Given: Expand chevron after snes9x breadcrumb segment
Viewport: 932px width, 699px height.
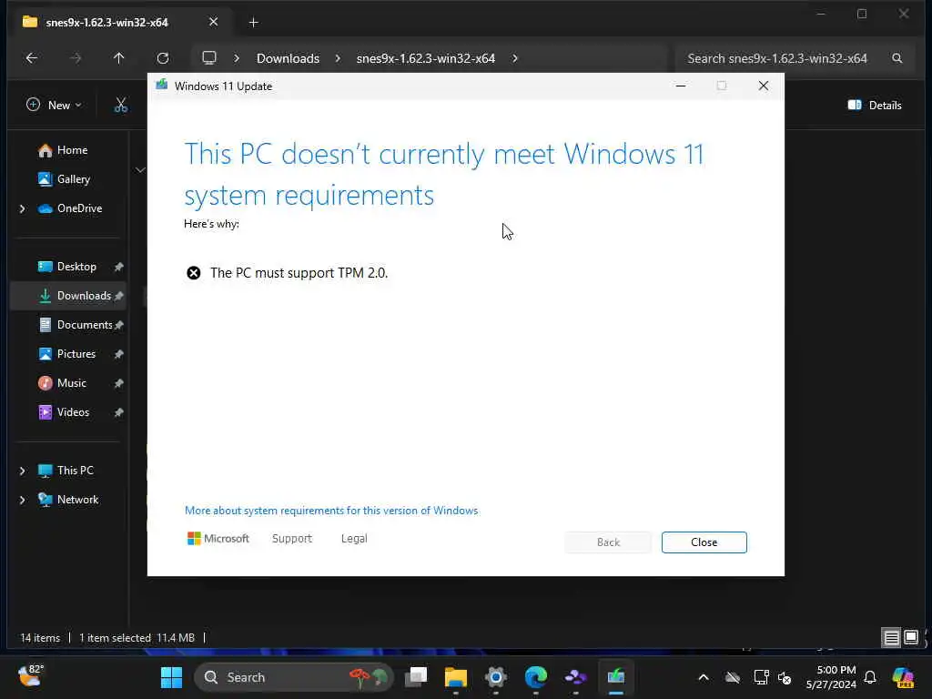Looking at the screenshot, I should pyautogui.click(x=515, y=58).
